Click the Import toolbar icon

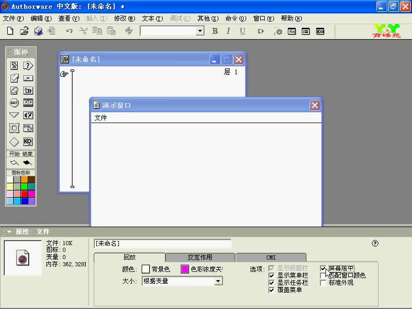coord(51,31)
